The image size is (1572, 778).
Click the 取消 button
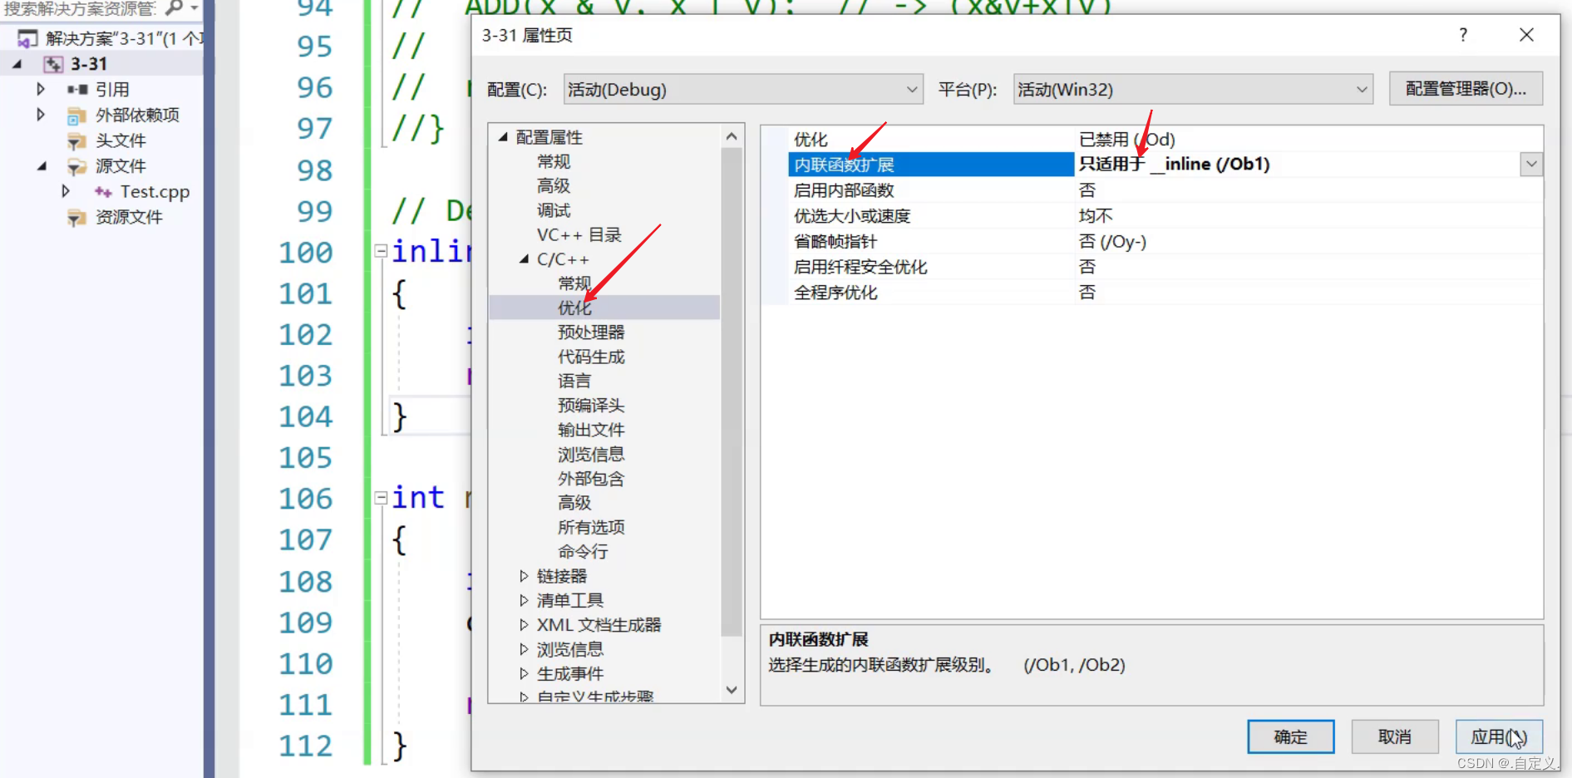[x=1395, y=736]
